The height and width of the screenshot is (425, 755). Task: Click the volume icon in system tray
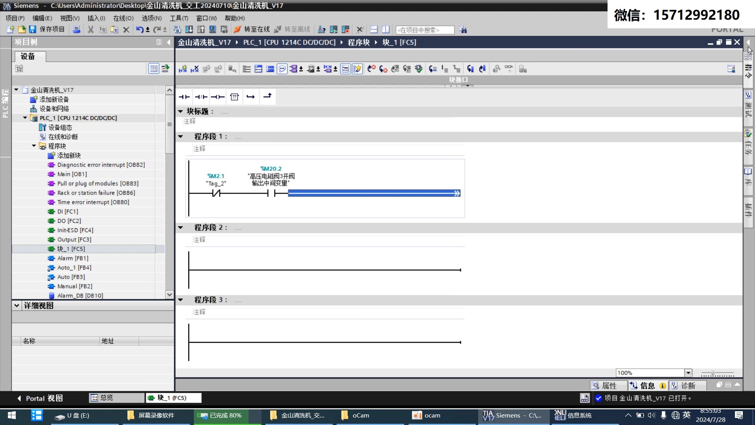pos(652,415)
